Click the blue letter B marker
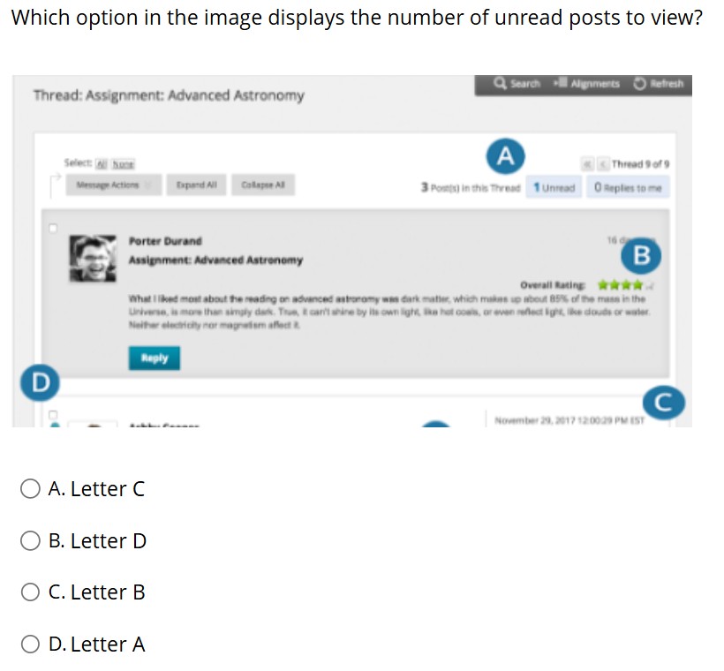The image size is (724, 671). [640, 256]
